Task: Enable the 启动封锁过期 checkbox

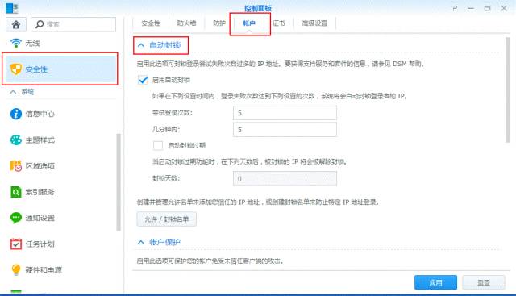Action: coord(158,145)
